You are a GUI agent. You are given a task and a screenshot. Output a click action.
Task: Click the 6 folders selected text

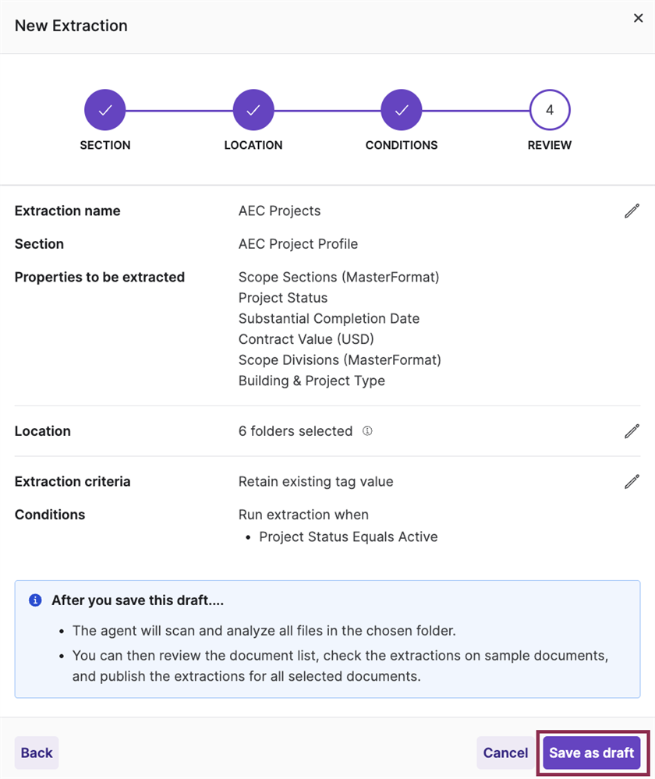[296, 431]
